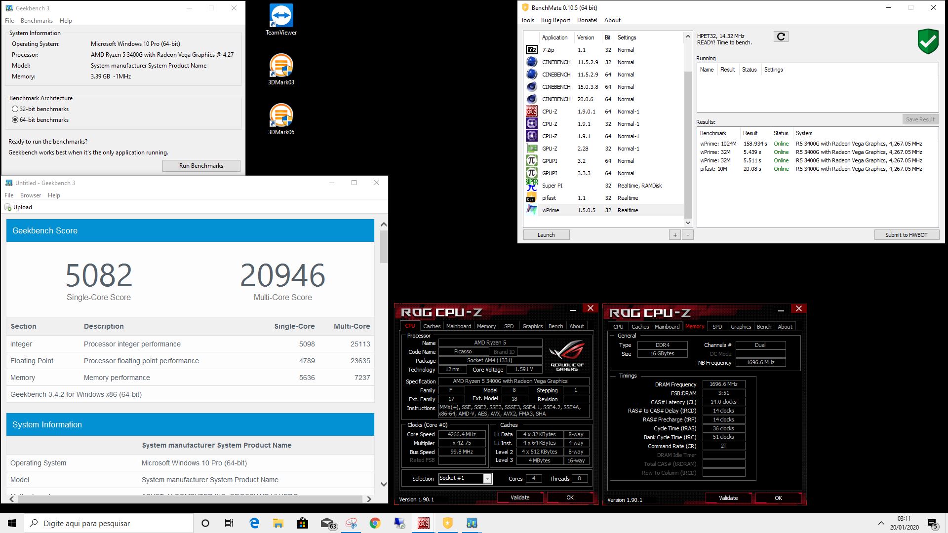Click Geekbench results scroll-down arrow
This screenshot has height=533, width=948.
tap(384, 485)
